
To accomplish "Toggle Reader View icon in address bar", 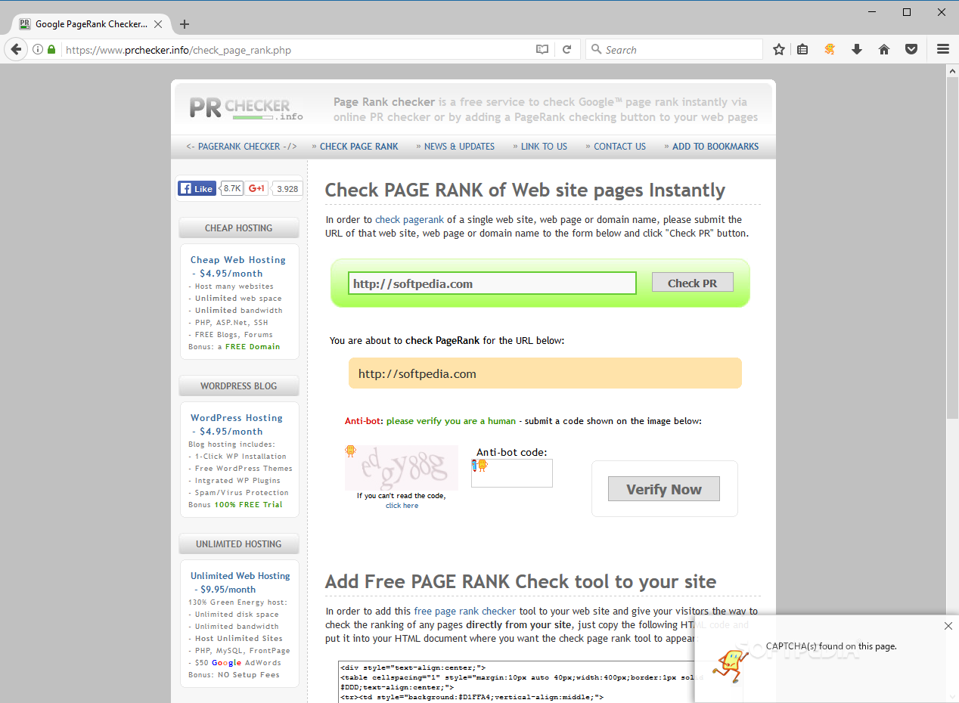I will click(x=542, y=50).
